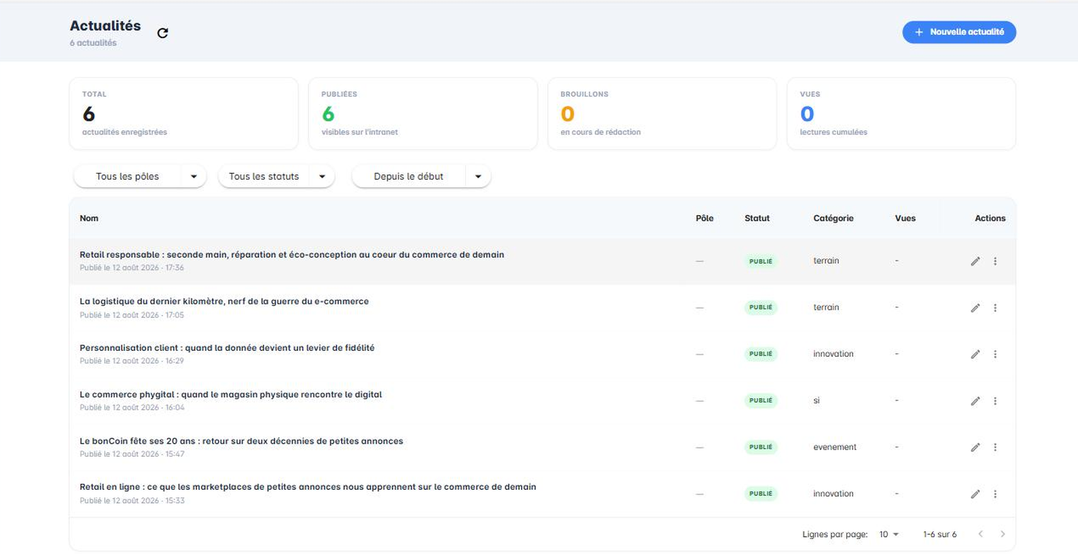Open the Tous les pôles filter
1078x555 pixels.
[x=140, y=176]
